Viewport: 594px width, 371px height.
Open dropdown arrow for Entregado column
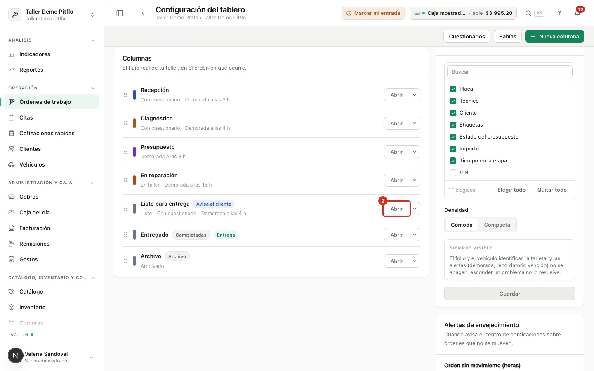point(415,235)
